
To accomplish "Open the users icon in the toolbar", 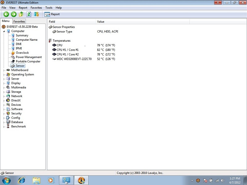I will coord(36,14).
